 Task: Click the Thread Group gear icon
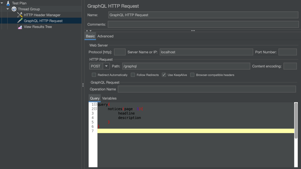point(14,9)
